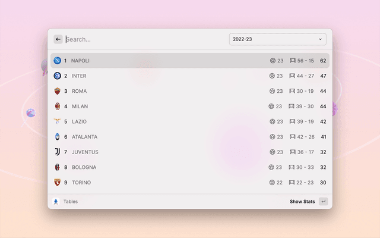Click the Napoli club crest

58,61
